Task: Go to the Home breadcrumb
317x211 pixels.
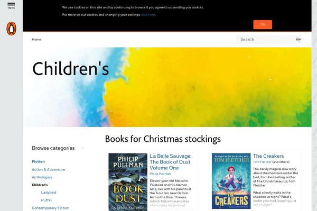Action: pos(36,40)
